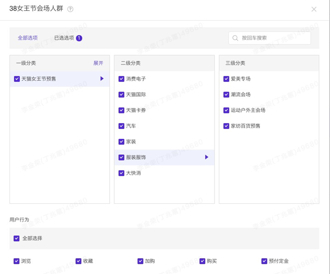
Task: Toggle the 天猫卡券 checkbox
Action: coord(121,110)
